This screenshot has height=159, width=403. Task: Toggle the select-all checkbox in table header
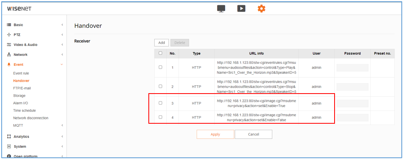(160, 53)
